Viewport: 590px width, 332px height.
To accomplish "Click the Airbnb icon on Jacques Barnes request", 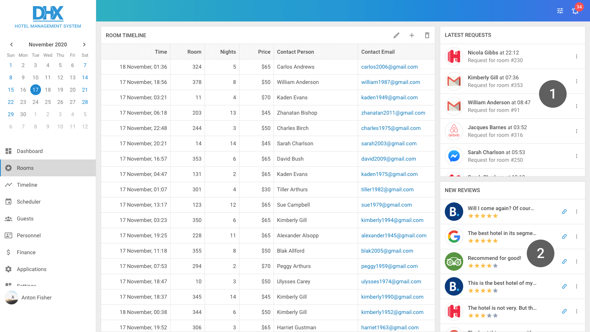I will click(x=454, y=131).
